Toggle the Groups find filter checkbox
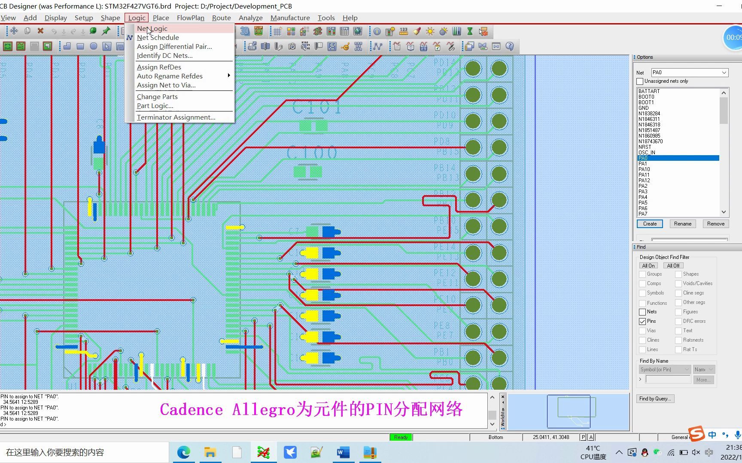Viewport: 742px width, 463px height. tap(642, 274)
